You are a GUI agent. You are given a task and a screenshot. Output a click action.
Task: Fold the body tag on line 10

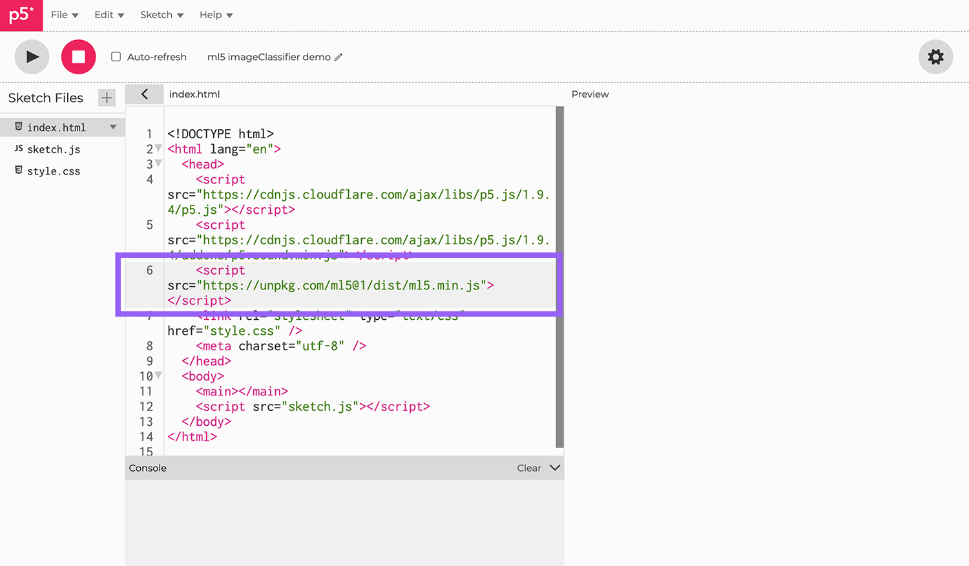158,375
